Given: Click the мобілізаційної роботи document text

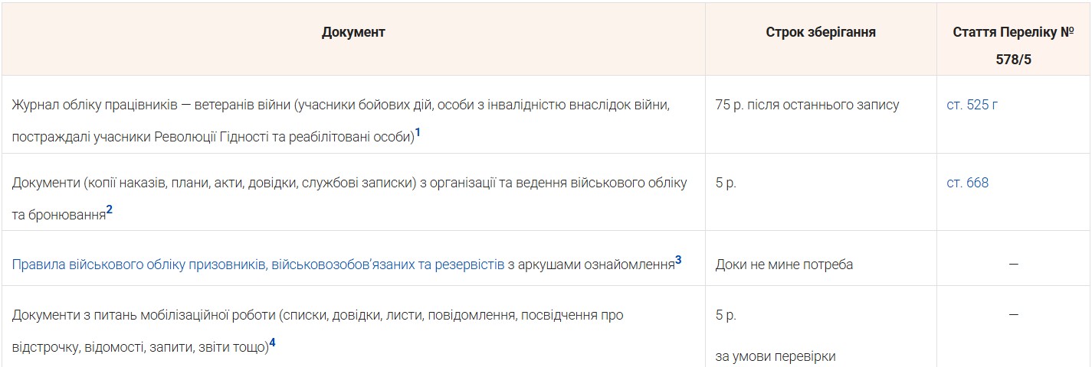Looking at the screenshot, I should pyautogui.click(x=317, y=330).
